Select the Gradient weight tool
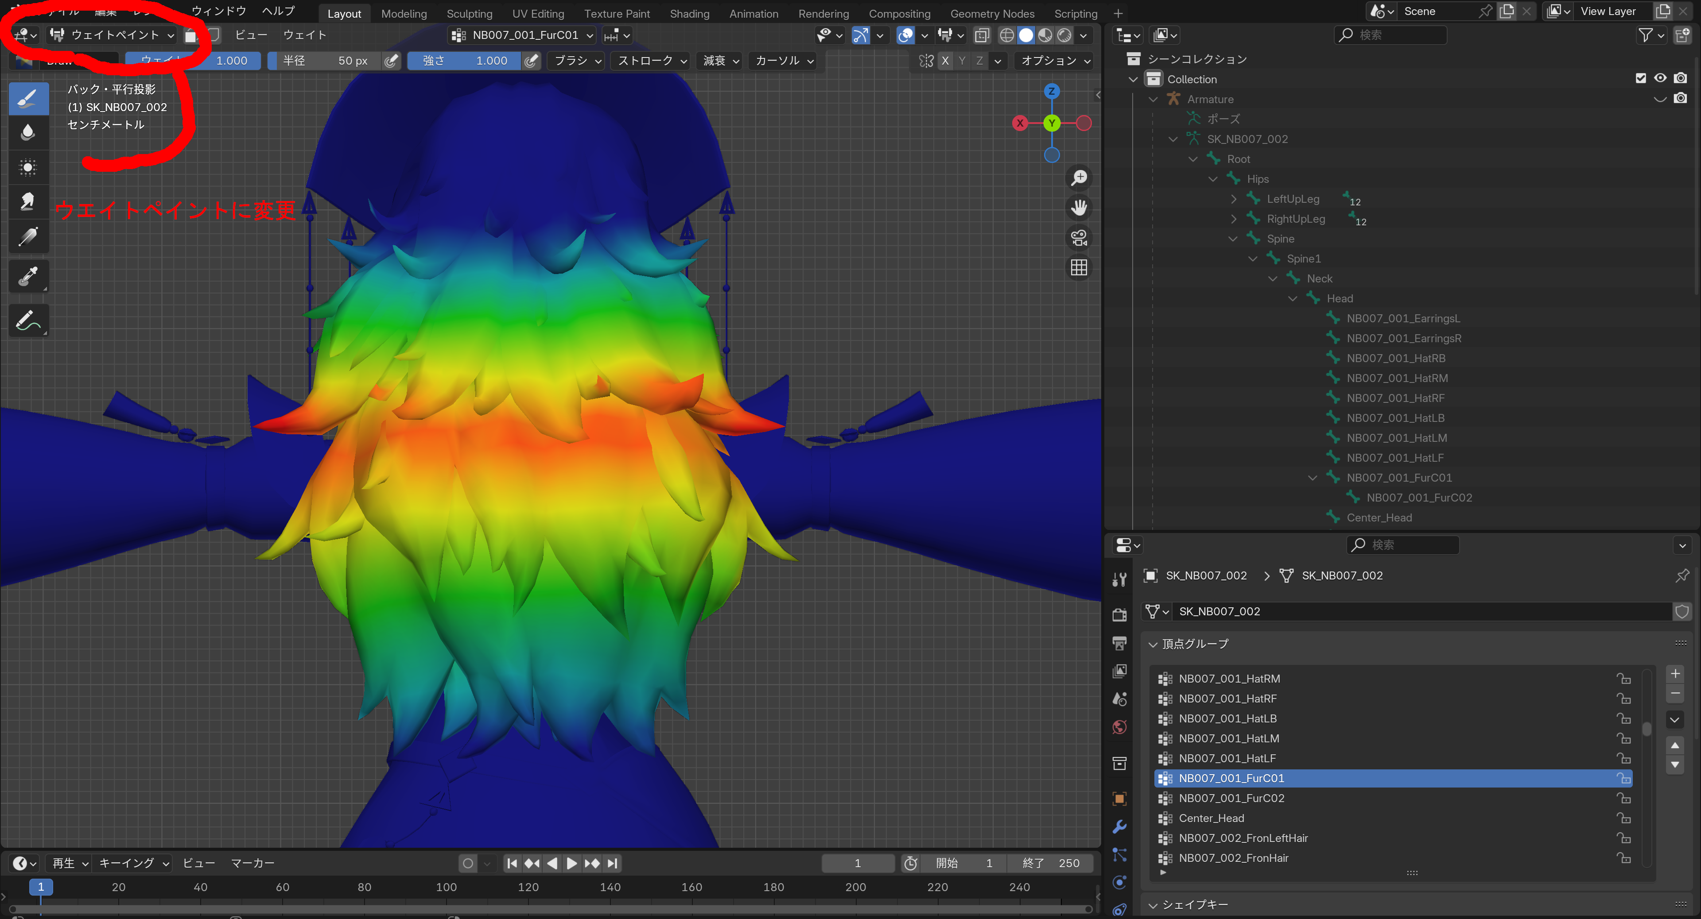This screenshot has height=919, width=1701. 28,236
